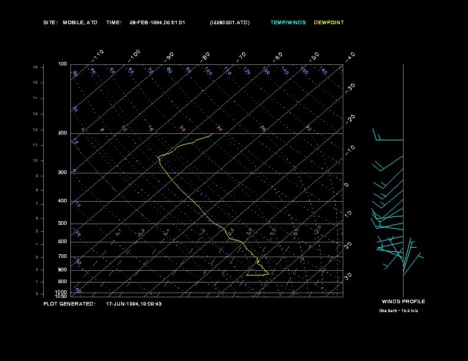
Task: Select the 700 pressure level label
Action: [63, 256]
